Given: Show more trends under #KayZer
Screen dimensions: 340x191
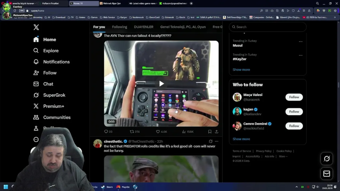Looking at the screenshot, I should (241, 70).
